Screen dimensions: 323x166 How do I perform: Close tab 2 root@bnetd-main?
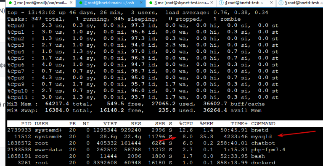coord(141,3)
